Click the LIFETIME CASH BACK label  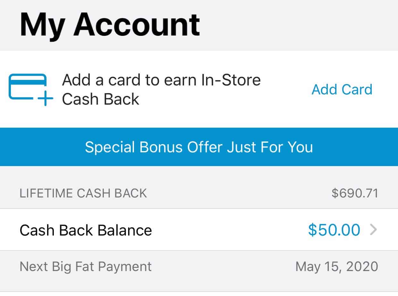(x=83, y=193)
